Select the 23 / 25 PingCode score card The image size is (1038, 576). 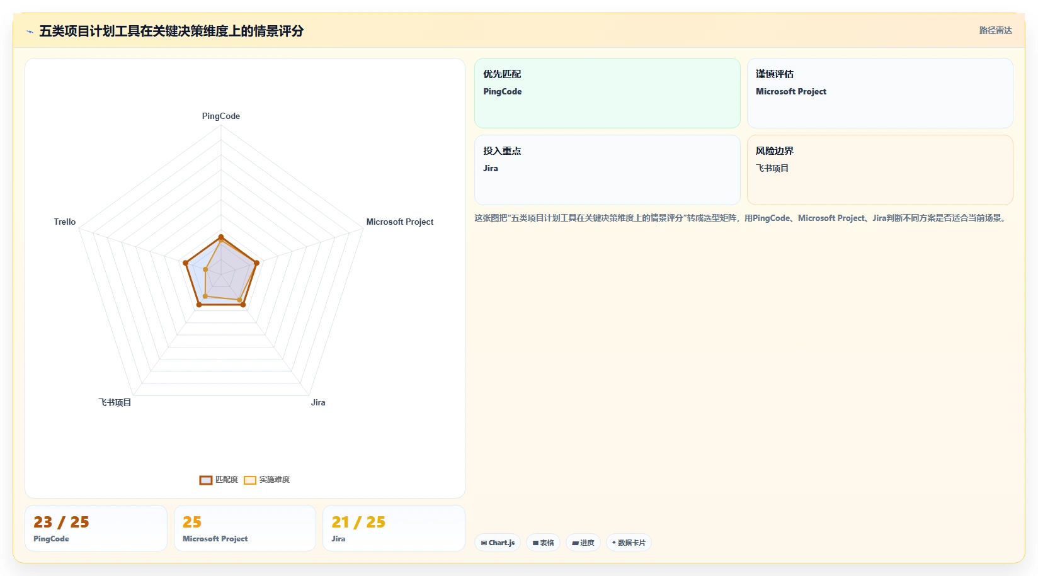pos(96,528)
